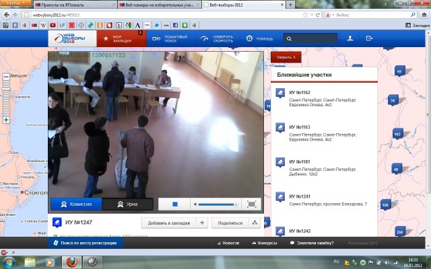Open the Конкурсы link in footer bar

coord(265,243)
